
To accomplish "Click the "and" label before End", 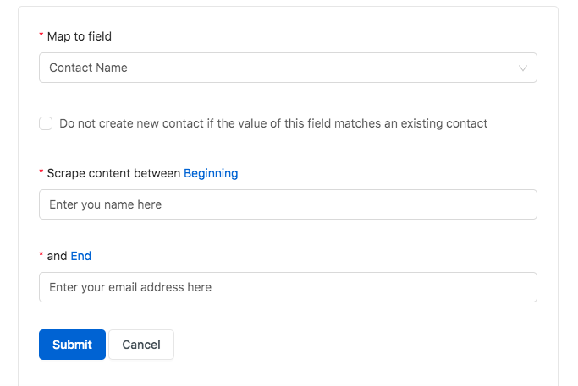I will click(x=57, y=256).
